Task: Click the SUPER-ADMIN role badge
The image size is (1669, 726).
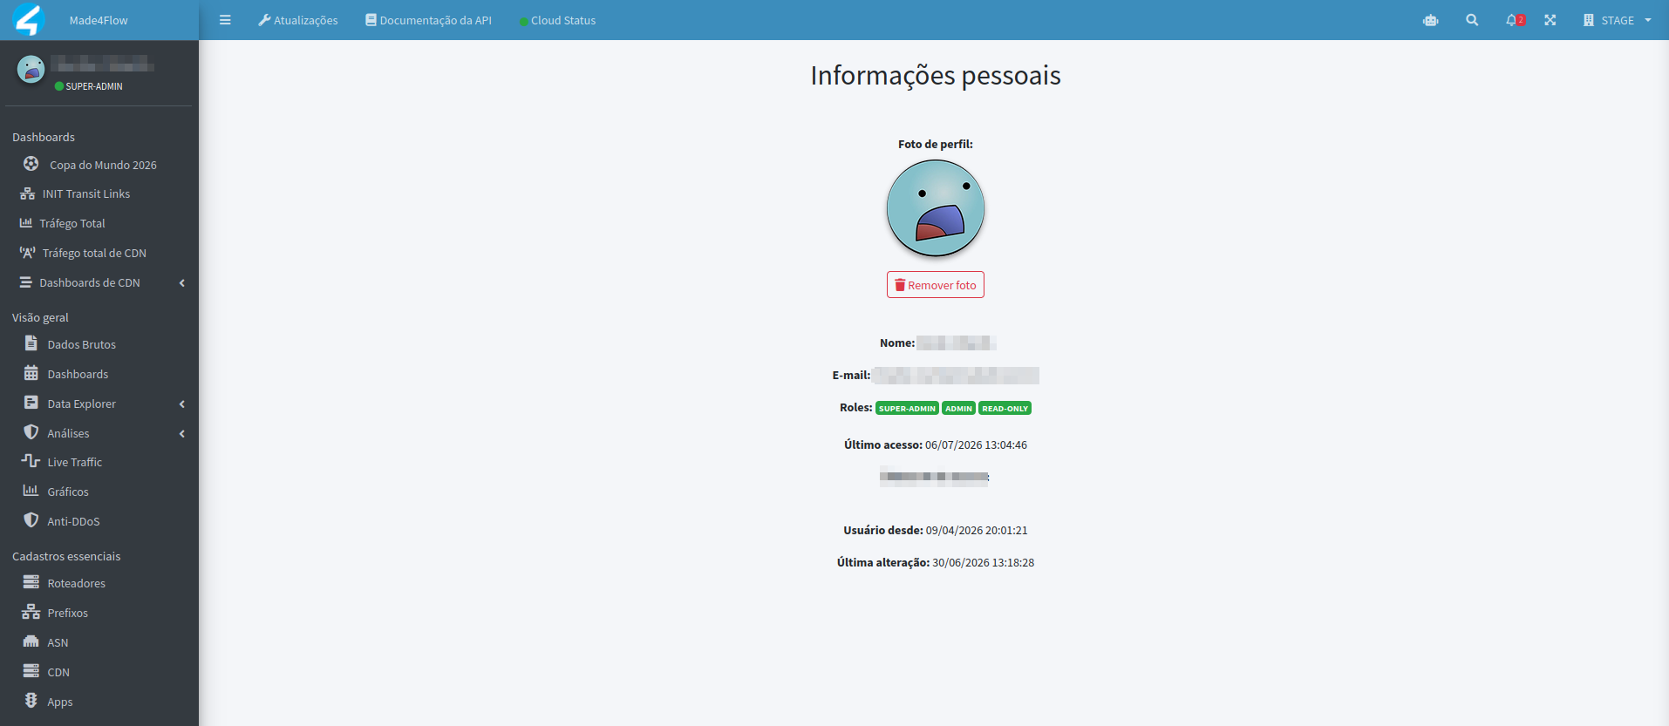Action: pos(907,408)
